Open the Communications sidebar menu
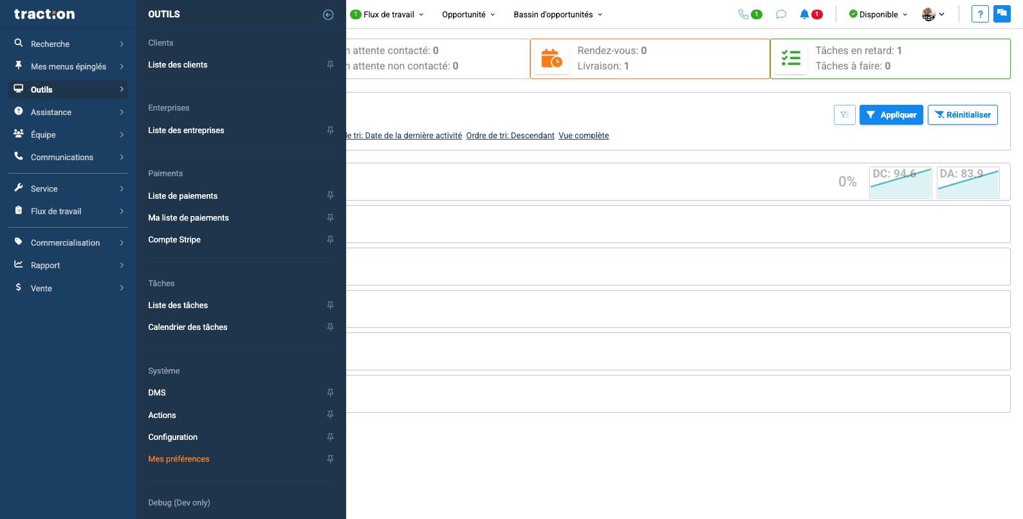Screen dimensions: 1023x519 pos(68,157)
